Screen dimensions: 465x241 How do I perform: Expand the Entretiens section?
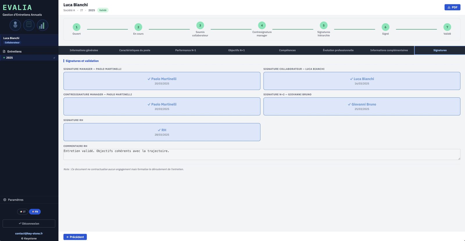[x=29, y=51]
